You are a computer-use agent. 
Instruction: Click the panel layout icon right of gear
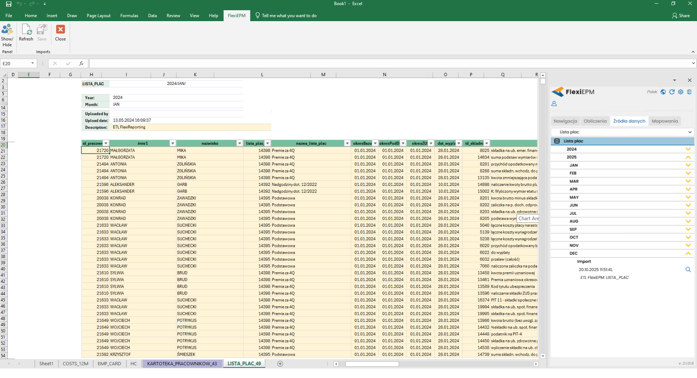point(689,92)
